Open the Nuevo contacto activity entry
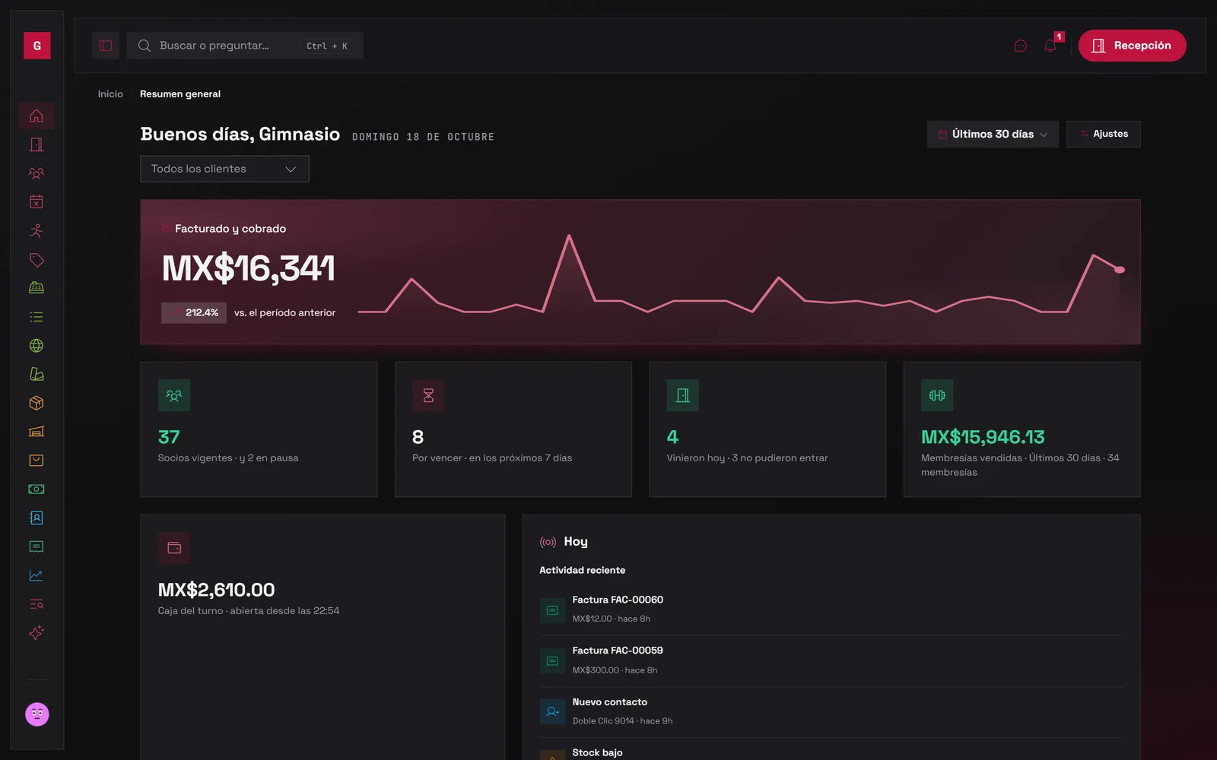Viewport: 1217px width, 760px height. [831, 712]
